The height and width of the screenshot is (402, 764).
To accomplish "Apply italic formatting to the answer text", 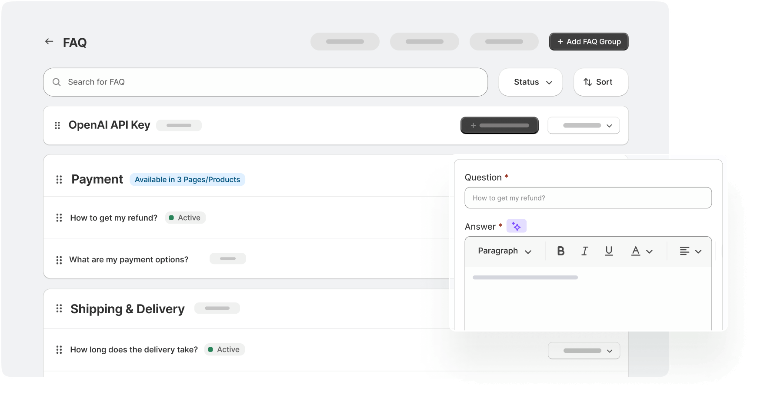I will [x=585, y=251].
